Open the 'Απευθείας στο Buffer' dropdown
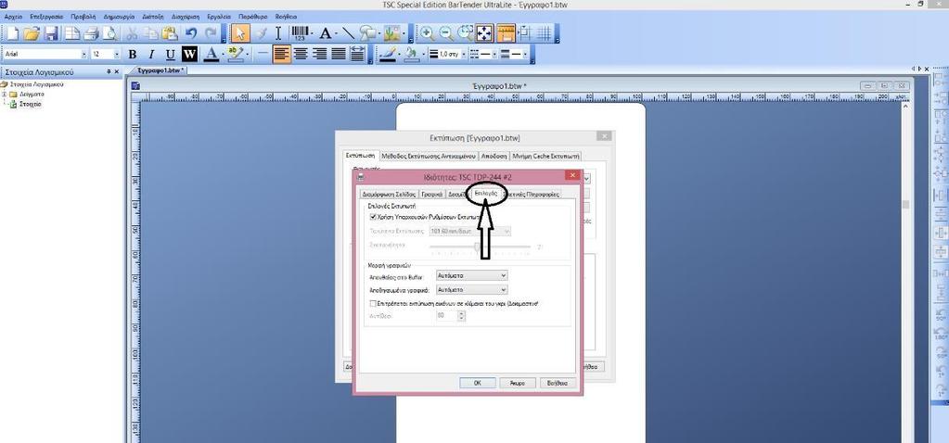 click(x=471, y=275)
